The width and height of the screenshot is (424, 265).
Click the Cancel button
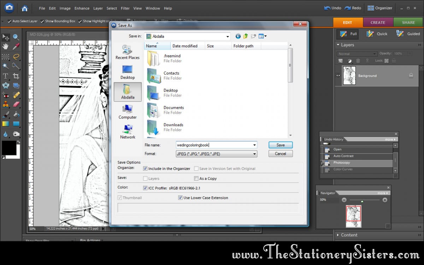280,153
